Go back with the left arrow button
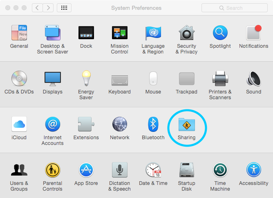 (37, 8)
